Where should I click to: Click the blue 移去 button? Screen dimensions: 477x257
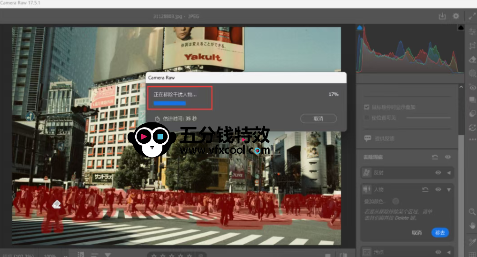tap(440, 233)
